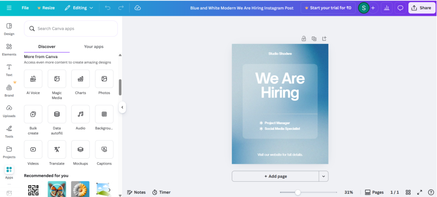Open the Resize menu
The height and width of the screenshot is (197, 437).
coord(46,8)
